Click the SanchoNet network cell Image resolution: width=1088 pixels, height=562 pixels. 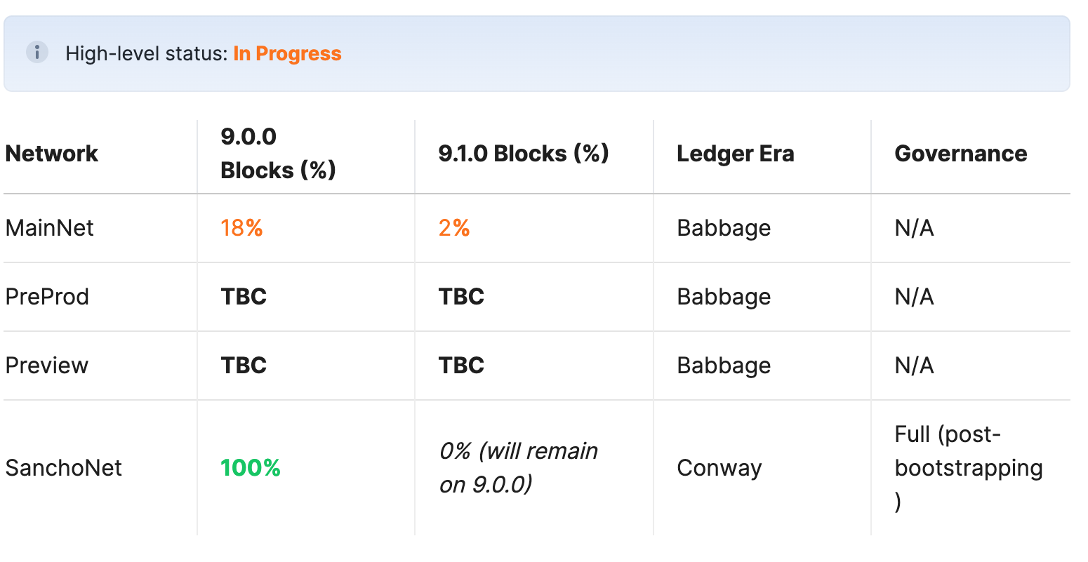pyautogui.click(x=64, y=468)
